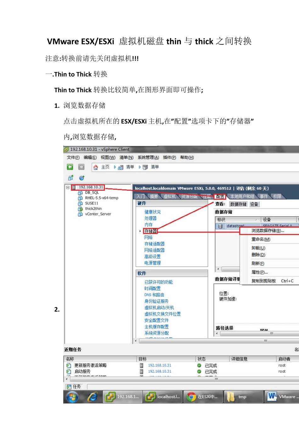
Task: Switch to the 配置 tab
Action: (220, 196)
